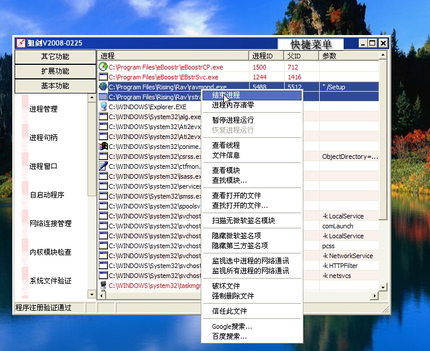Click the spoolsv process icon
The width and height of the screenshot is (430, 351).
pyautogui.click(x=103, y=206)
